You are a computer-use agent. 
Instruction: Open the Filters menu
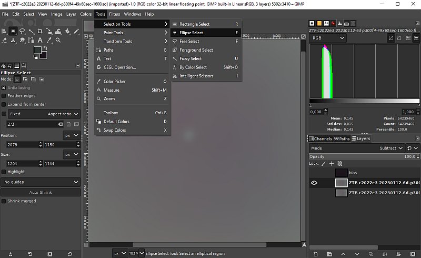(114, 14)
